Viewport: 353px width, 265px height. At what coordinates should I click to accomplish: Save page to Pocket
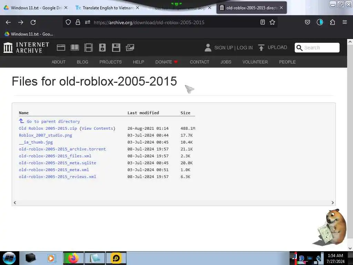[x=307, y=22]
